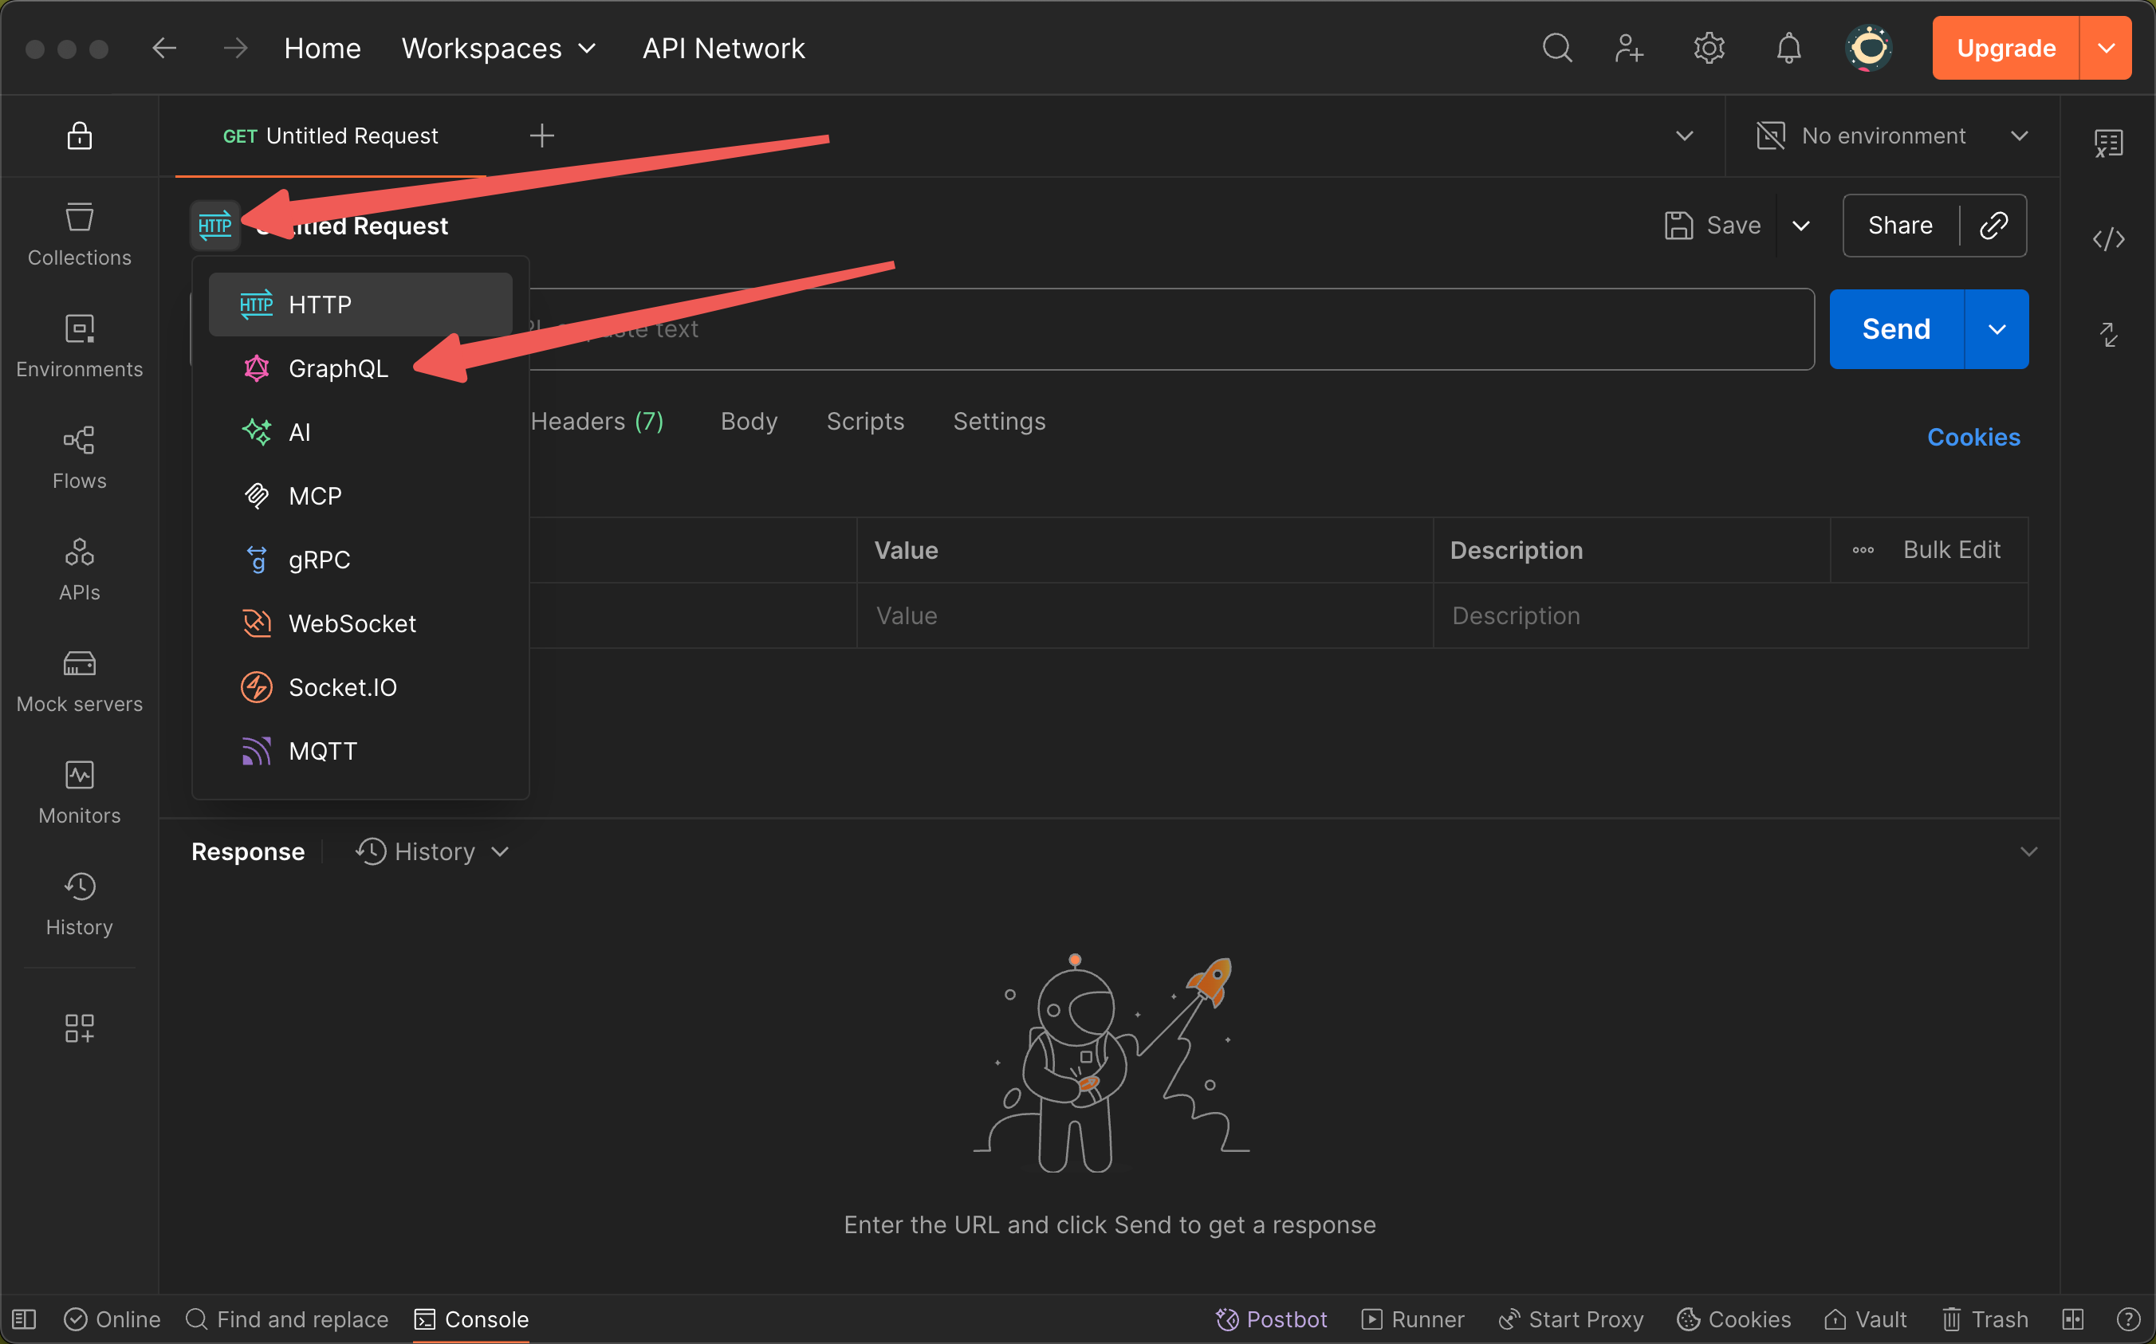The height and width of the screenshot is (1344, 2156).
Task: Expand the Response History dropdown
Action: [x=433, y=851]
